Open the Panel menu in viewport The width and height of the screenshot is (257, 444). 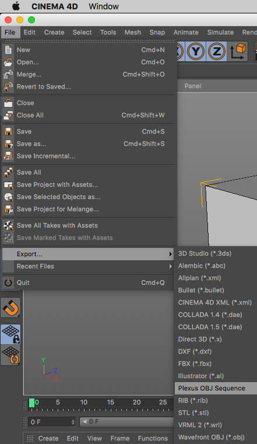click(x=193, y=86)
